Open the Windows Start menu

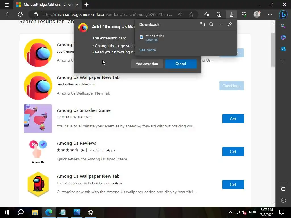(x=7, y=212)
